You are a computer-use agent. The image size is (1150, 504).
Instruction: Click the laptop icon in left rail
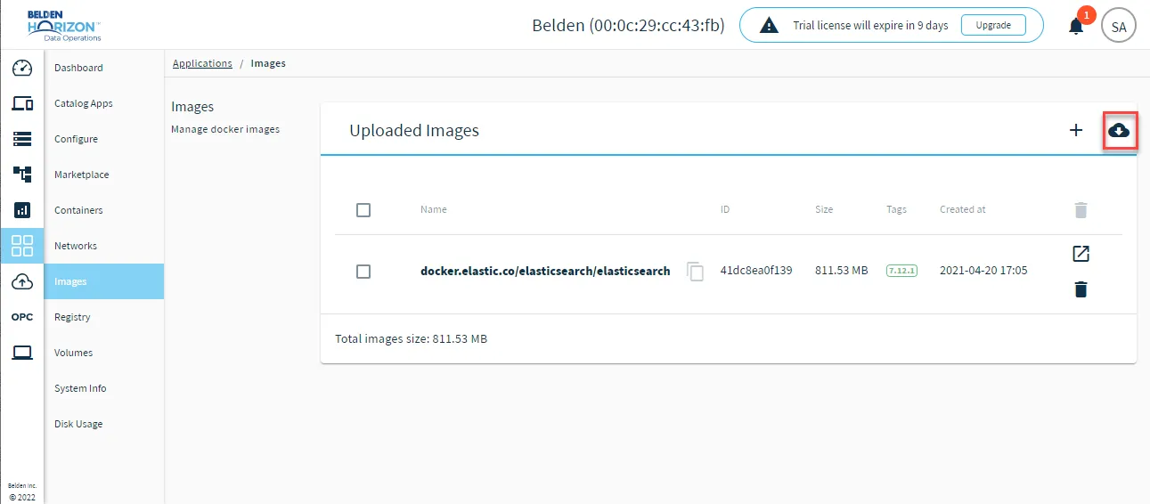point(22,353)
